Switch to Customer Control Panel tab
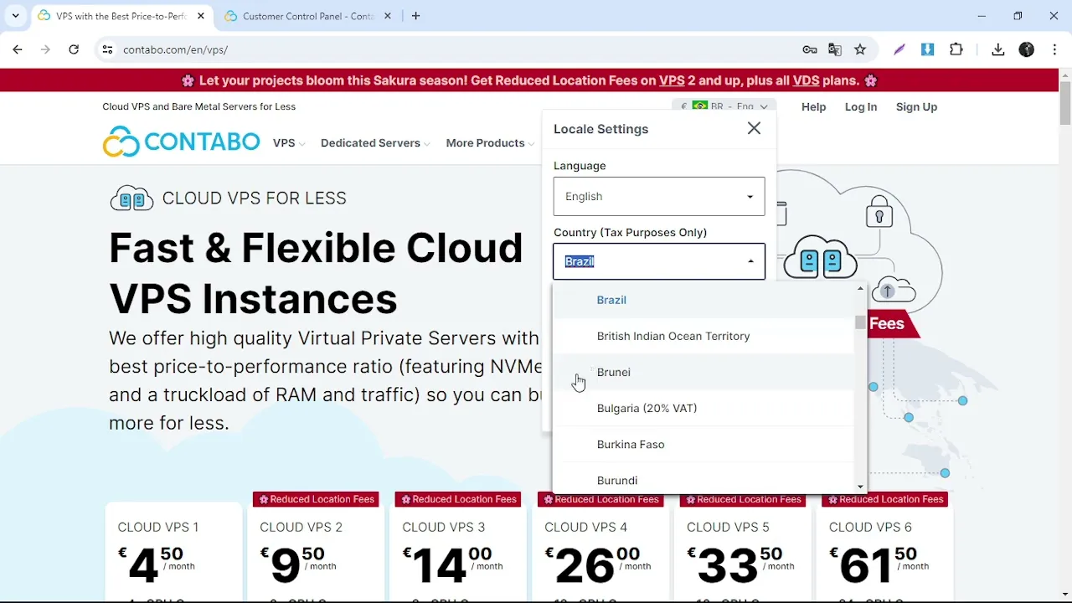The image size is (1072, 603). tap(307, 16)
